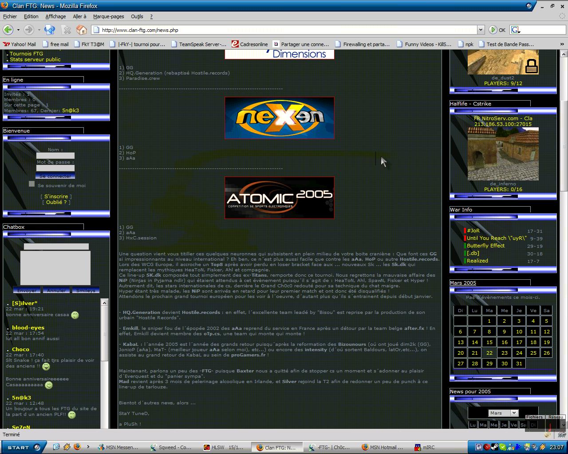Click the Reload page icon
This screenshot has height=454, width=568.
click(50, 30)
